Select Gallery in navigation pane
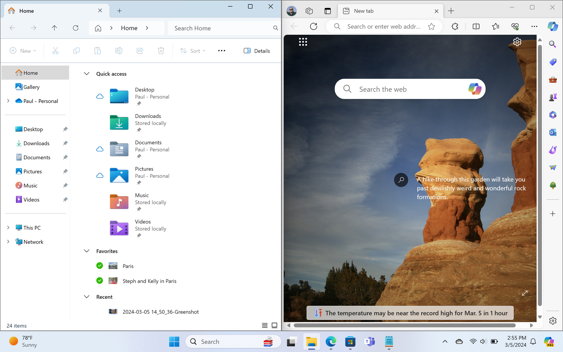 [31, 87]
